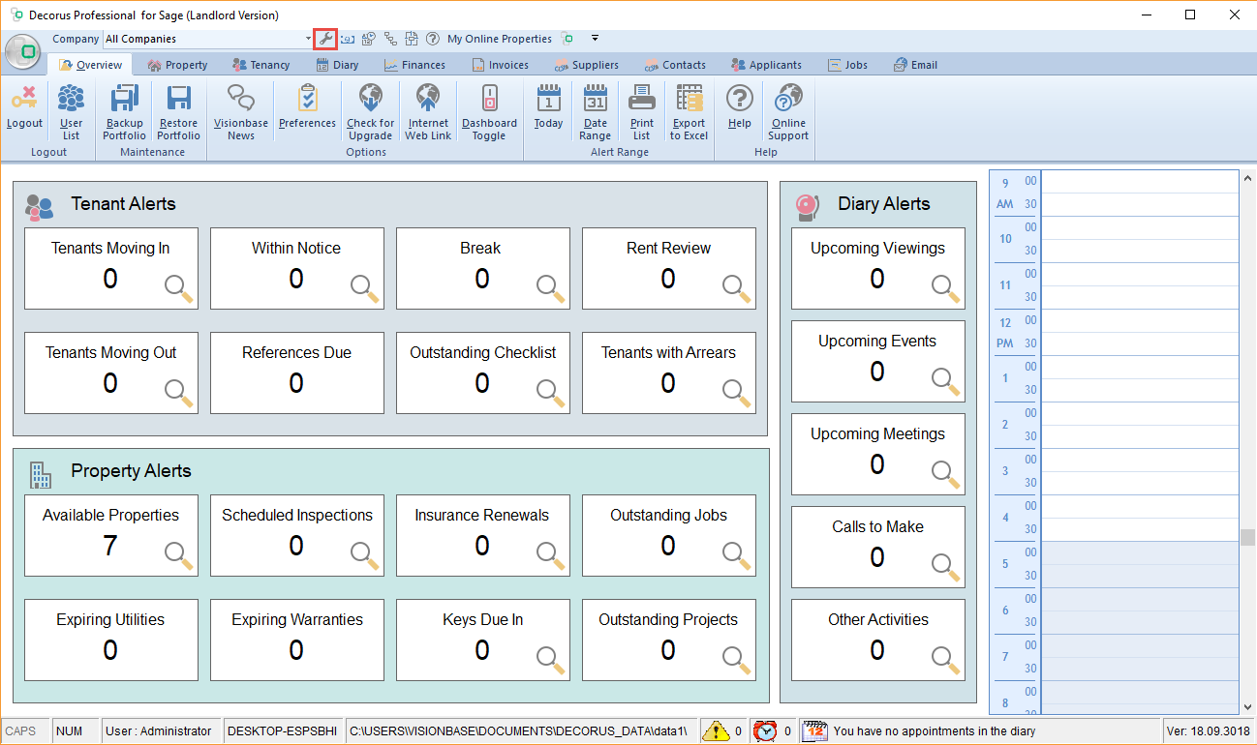Click the Rent Review magnifier
1257x745 pixels.
[737, 289]
